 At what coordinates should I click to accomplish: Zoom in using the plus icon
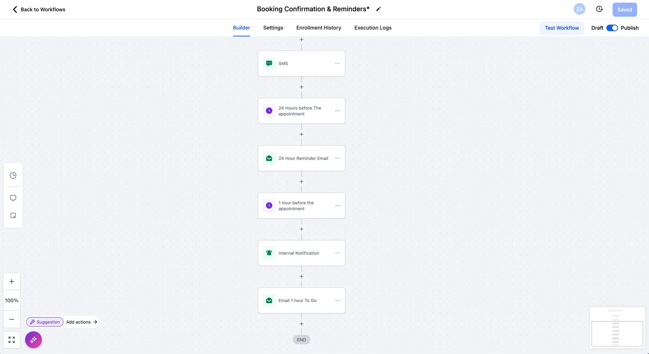(x=12, y=281)
